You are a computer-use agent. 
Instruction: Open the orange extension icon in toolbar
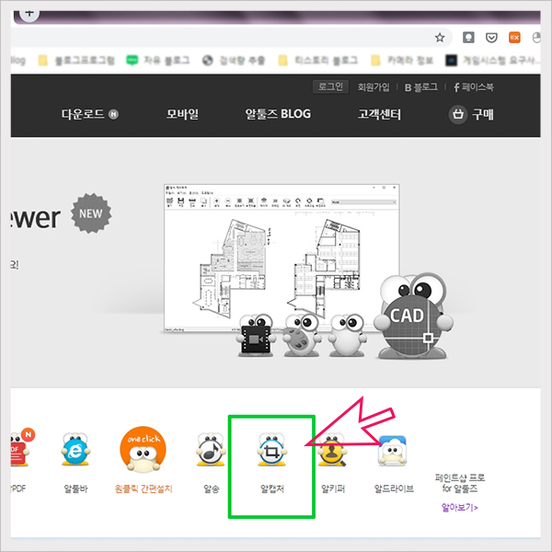click(x=514, y=38)
